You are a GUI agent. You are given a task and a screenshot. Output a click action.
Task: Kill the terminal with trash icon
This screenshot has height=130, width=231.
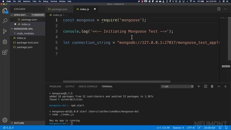pyautogui.click(x=212, y=87)
